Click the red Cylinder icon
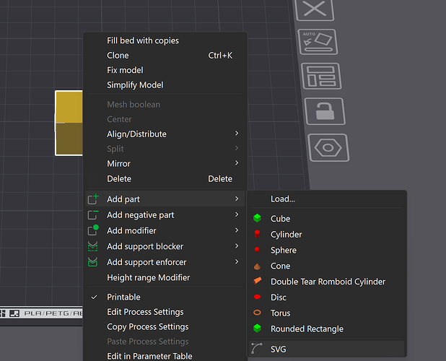Screen dimensions: 446x361 [x=257, y=234]
